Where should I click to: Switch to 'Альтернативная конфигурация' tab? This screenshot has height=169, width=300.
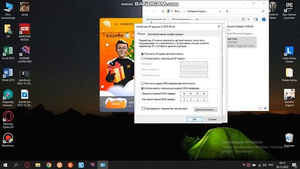coord(165,34)
